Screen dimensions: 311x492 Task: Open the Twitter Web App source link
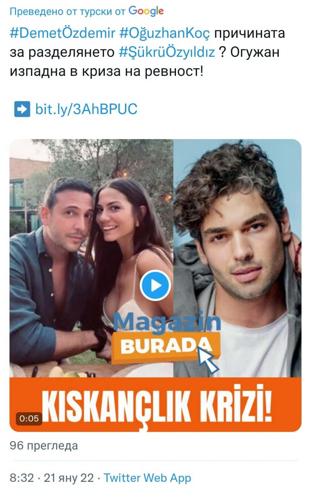[147, 478]
